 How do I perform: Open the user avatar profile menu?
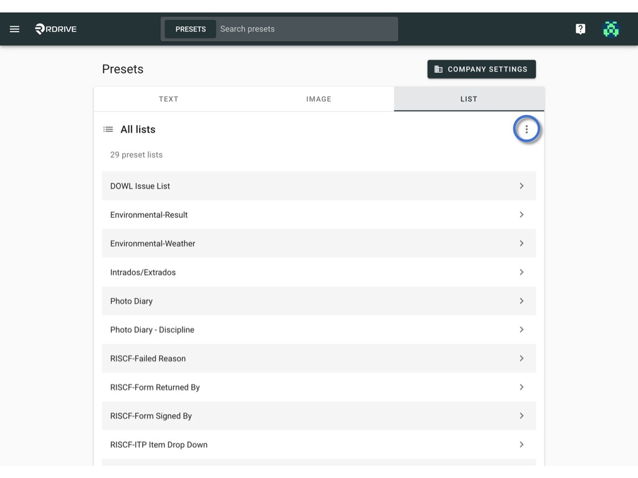(x=611, y=29)
